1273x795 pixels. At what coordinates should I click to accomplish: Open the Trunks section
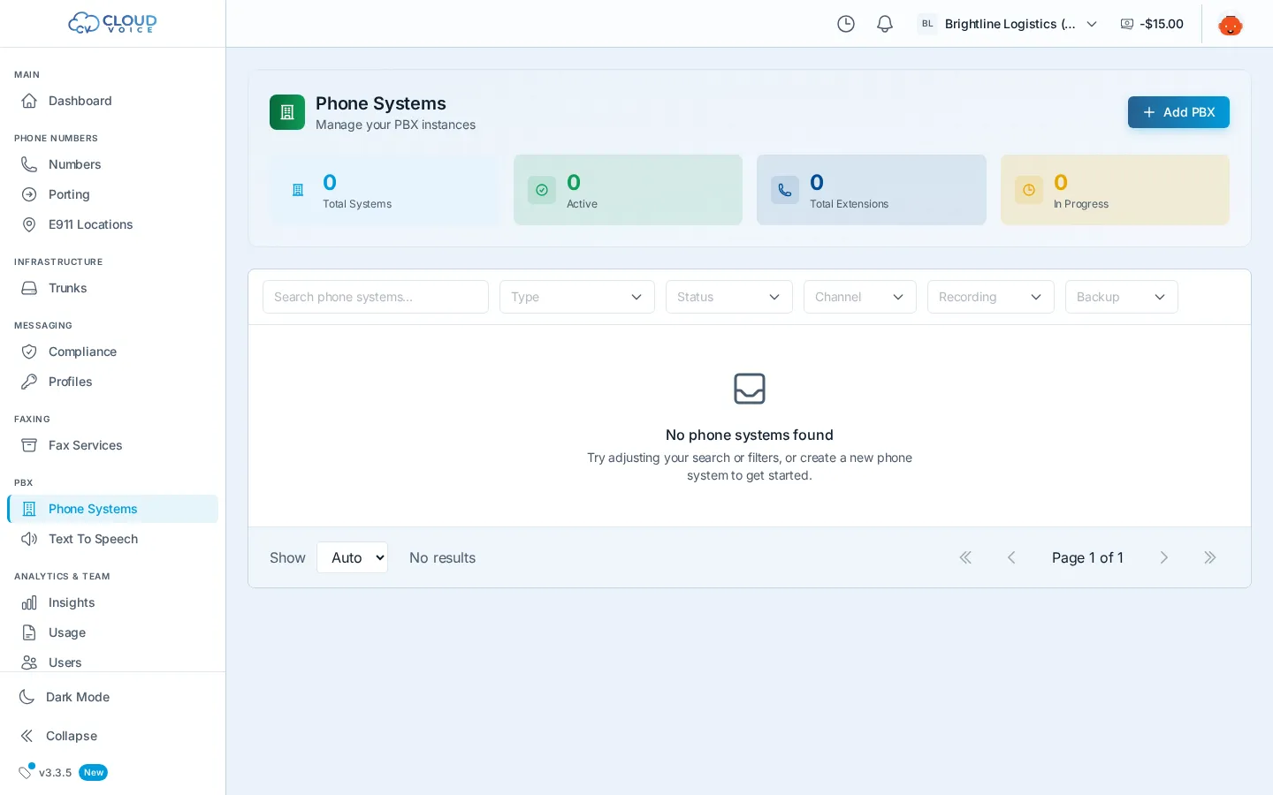(x=112, y=288)
